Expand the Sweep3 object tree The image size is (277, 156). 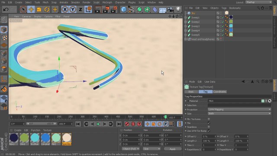pos(186,26)
